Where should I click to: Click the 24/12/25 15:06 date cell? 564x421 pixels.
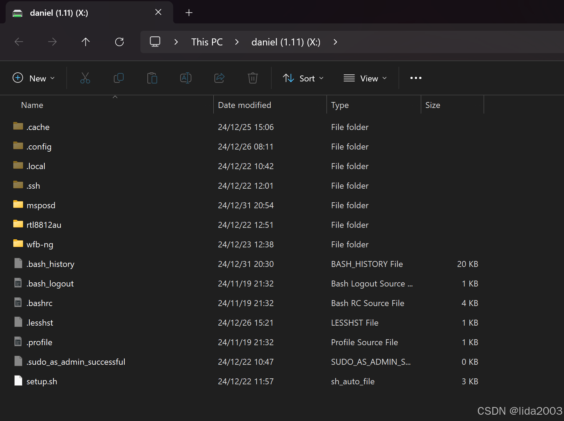(x=246, y=127)
